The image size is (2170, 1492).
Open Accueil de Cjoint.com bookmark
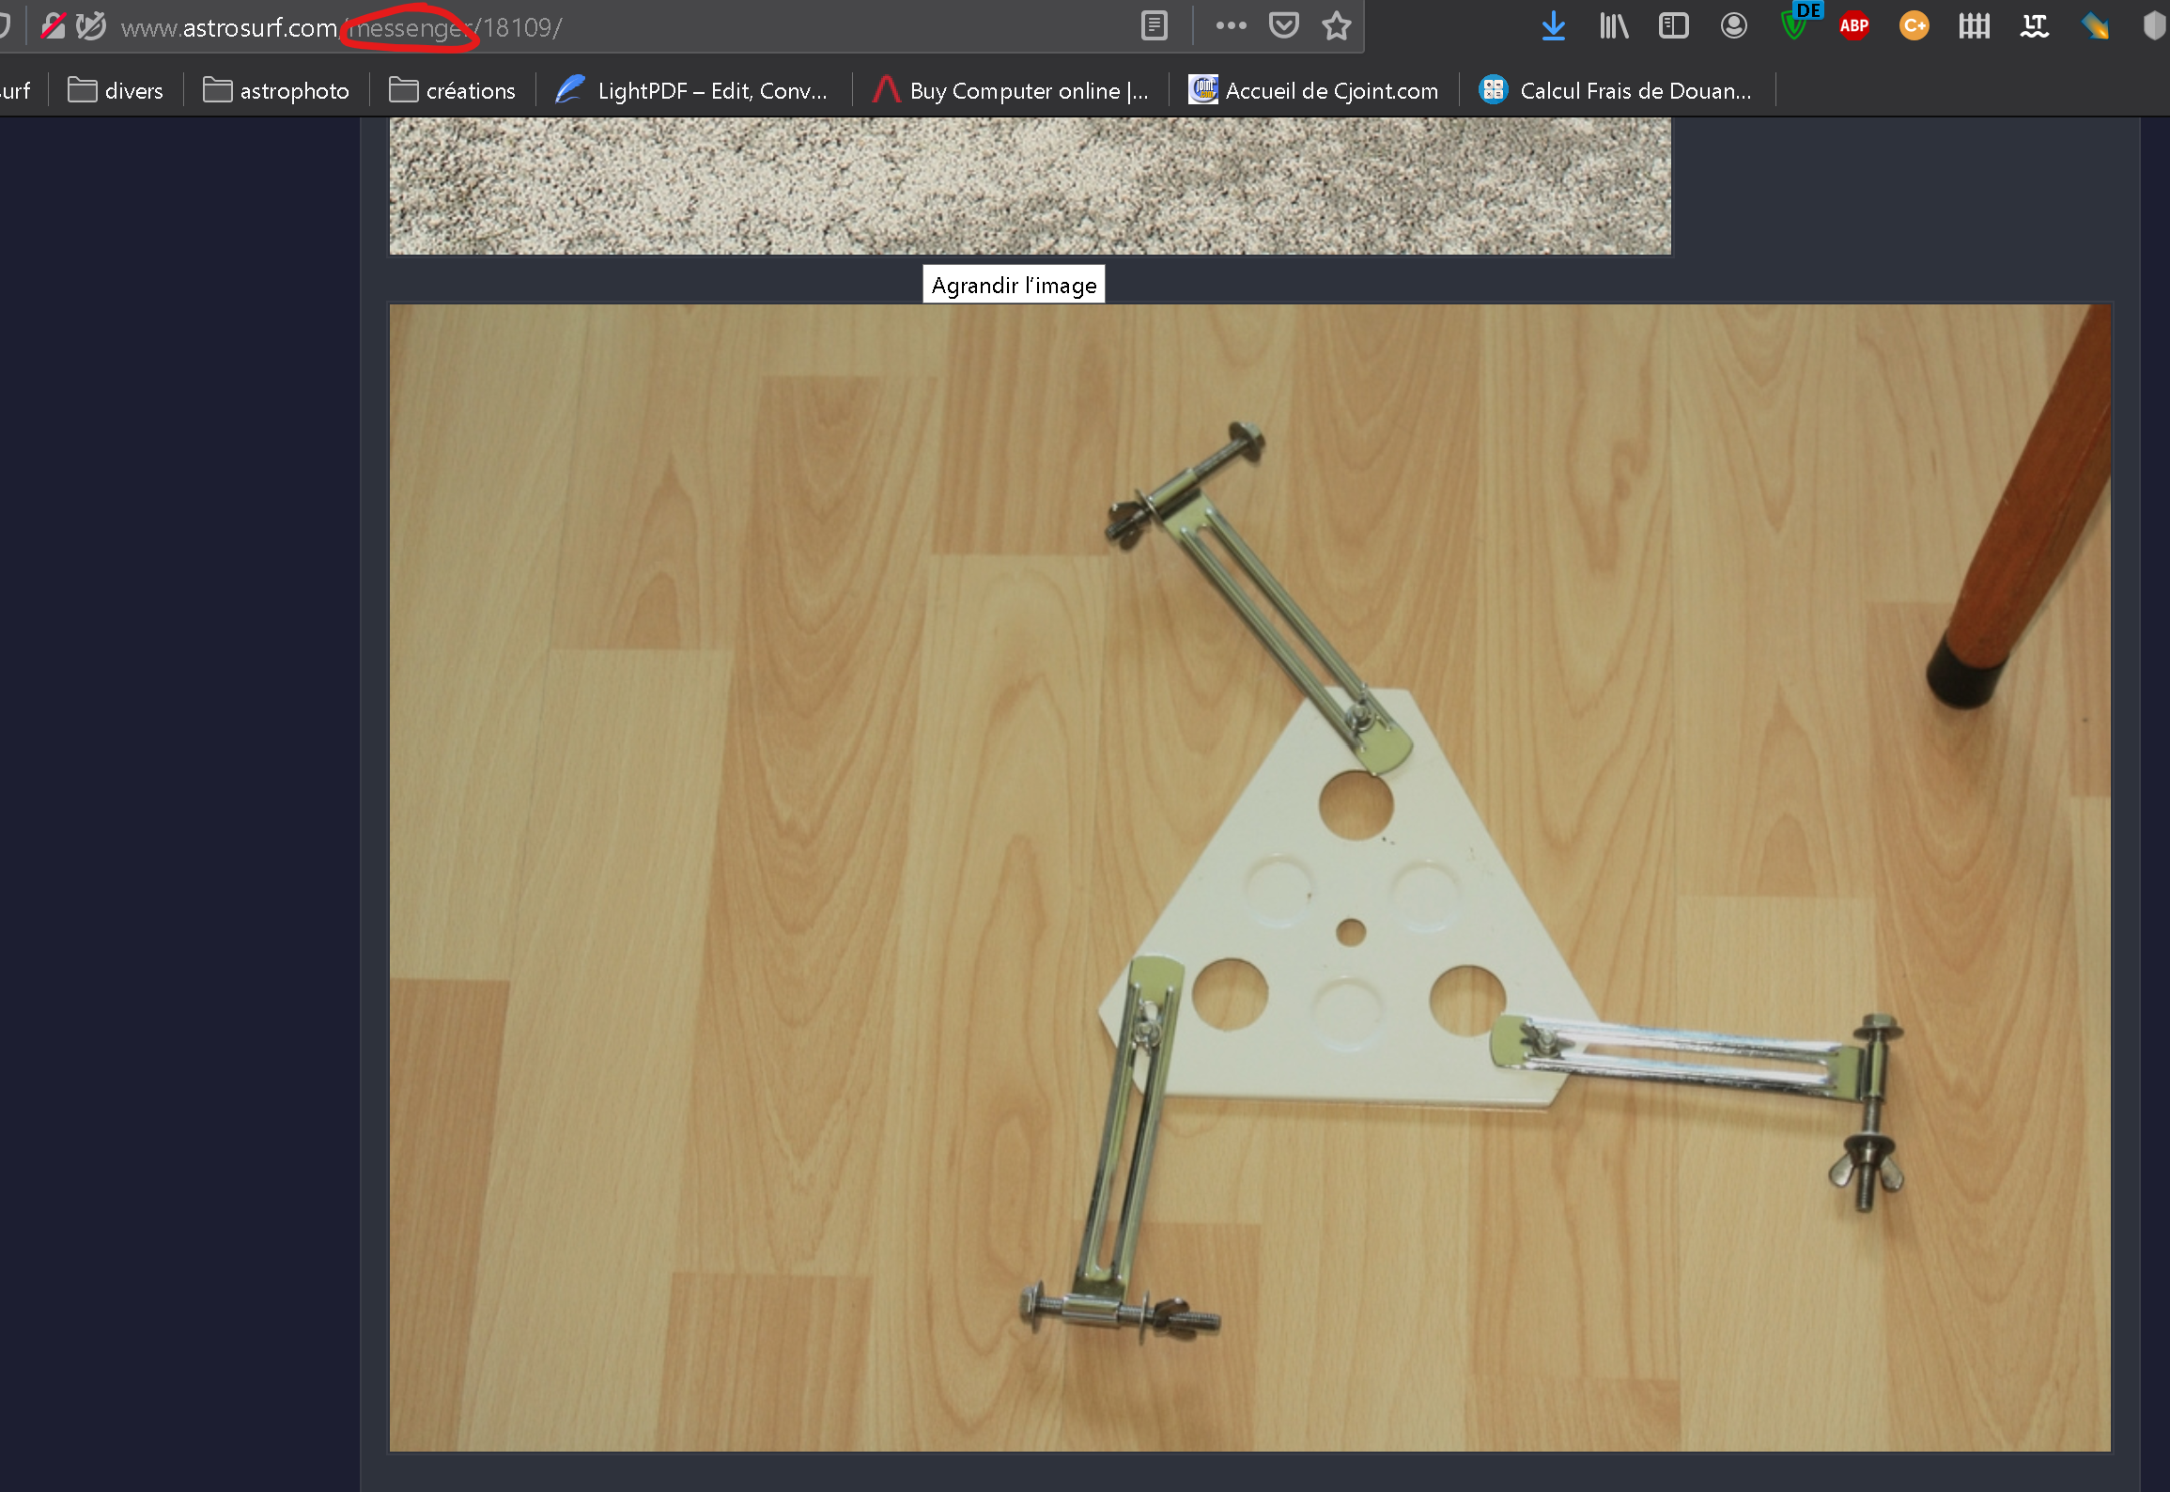click(x=1314, y=91)
